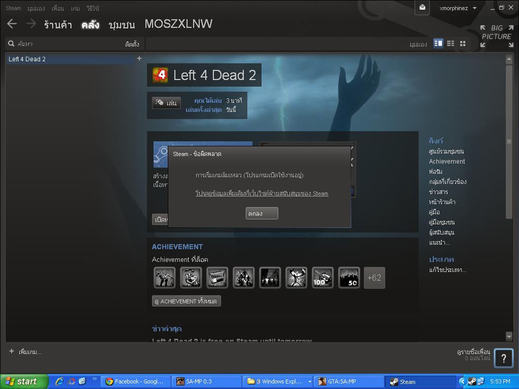Open the News link (ข่าวสาร)
Screen dimensions: 519x389
click(x=438, y=192)
